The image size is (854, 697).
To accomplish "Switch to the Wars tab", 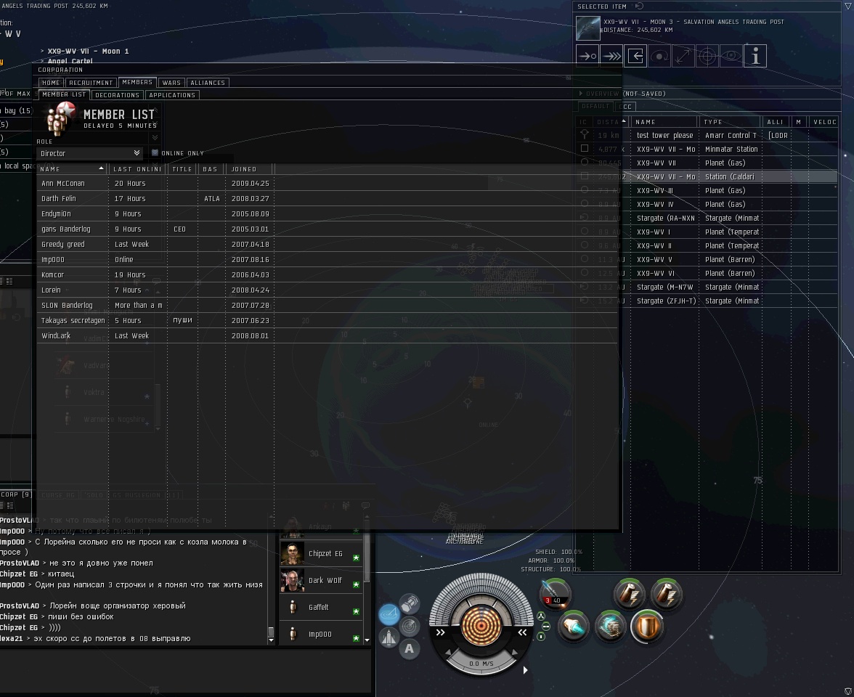I will pos(171,83).
